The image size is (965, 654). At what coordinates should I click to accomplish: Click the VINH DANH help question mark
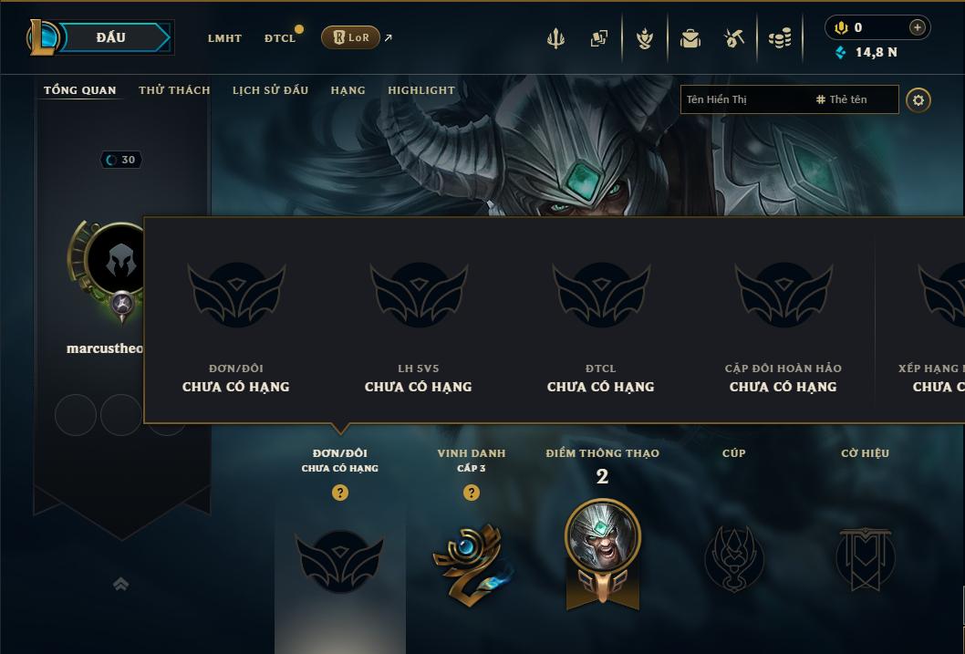[x=471, y=493]
